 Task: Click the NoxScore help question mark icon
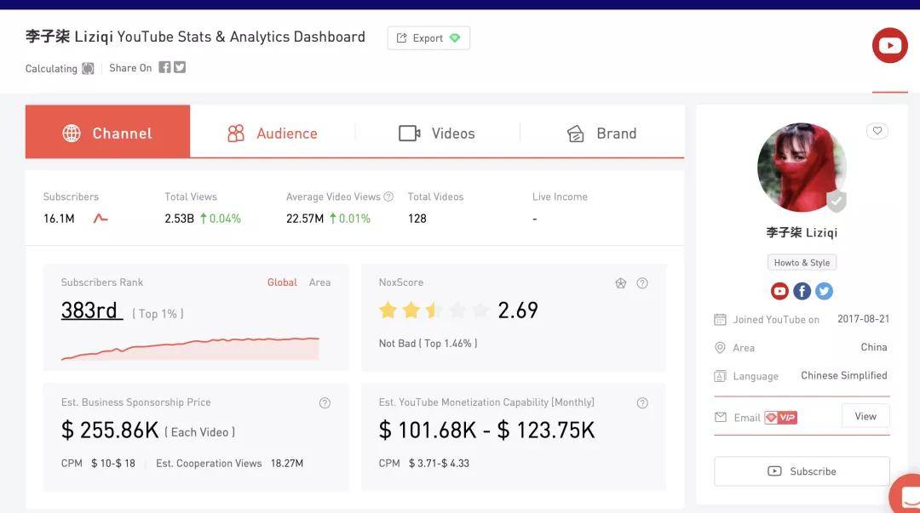pyautogui.click(x=642, y=283)
